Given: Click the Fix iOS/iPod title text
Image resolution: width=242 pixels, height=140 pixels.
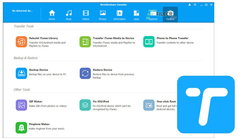Looking at the screenshot, I should click(x=101, y=102).
